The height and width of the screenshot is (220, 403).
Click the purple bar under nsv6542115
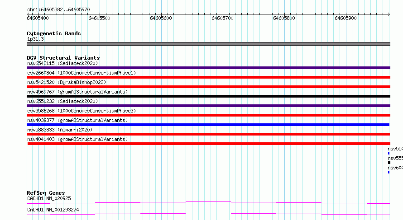coord(208,68)
